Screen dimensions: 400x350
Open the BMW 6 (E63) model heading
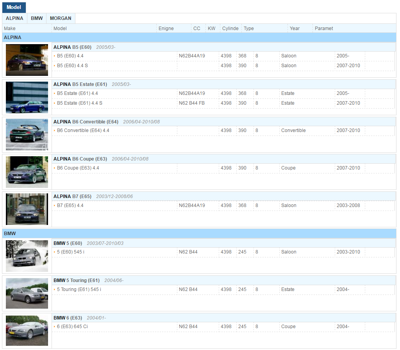[68, 318]
